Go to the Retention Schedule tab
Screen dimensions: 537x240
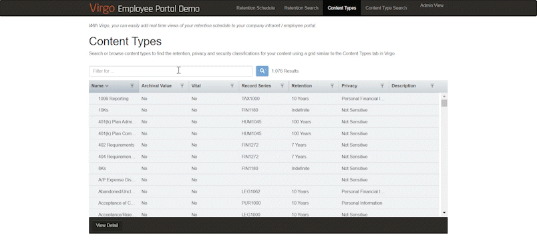(x=256, y=8)
